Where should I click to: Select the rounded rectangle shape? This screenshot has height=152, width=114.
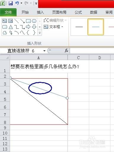click(x=5, y=27)
